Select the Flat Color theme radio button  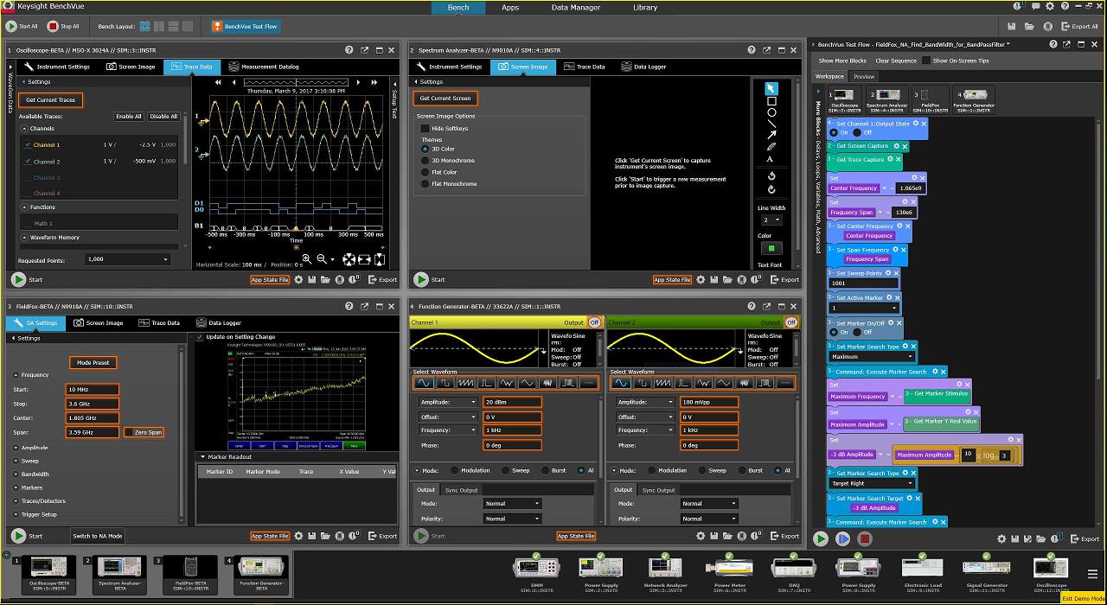pyautogui.click(x=425, y=172)
